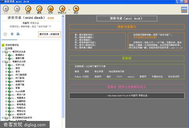Viewport: 189px width, 128px height.
Task: Open the dropdown arrow next to 字体大小
Action: [x=69, y=10]
